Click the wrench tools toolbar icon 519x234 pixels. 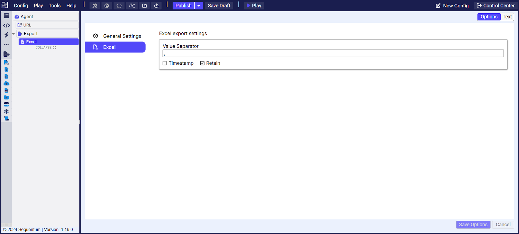(95, 6)
